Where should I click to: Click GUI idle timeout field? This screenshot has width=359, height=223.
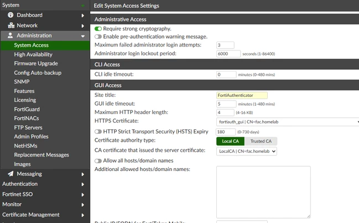tap(226, 104)
